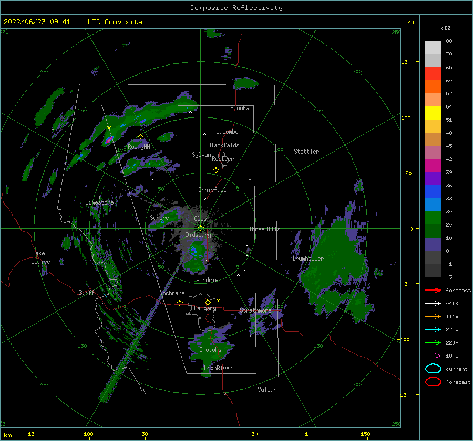Select the orange 111V arrow icon

pos(433,316)
